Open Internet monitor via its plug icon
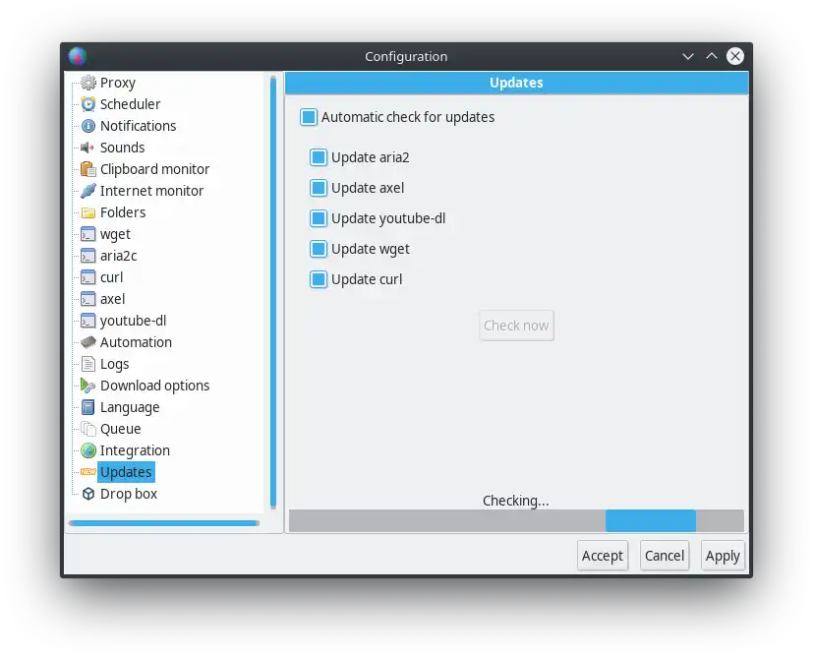813x656 pixels. (88, 191)
